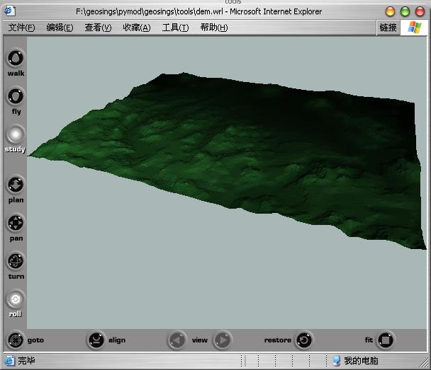Select the pan navigation icon

16,224
